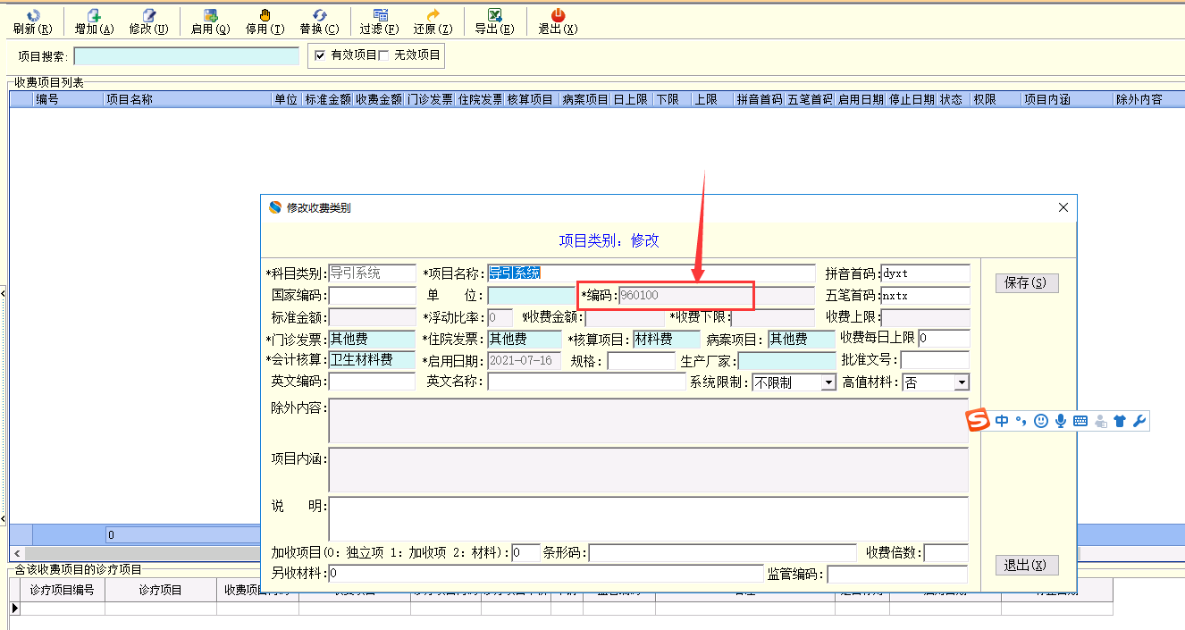Uncheck the 有效项目 checkbox
Screen dimensions: 1185x630
pos(320,55)
